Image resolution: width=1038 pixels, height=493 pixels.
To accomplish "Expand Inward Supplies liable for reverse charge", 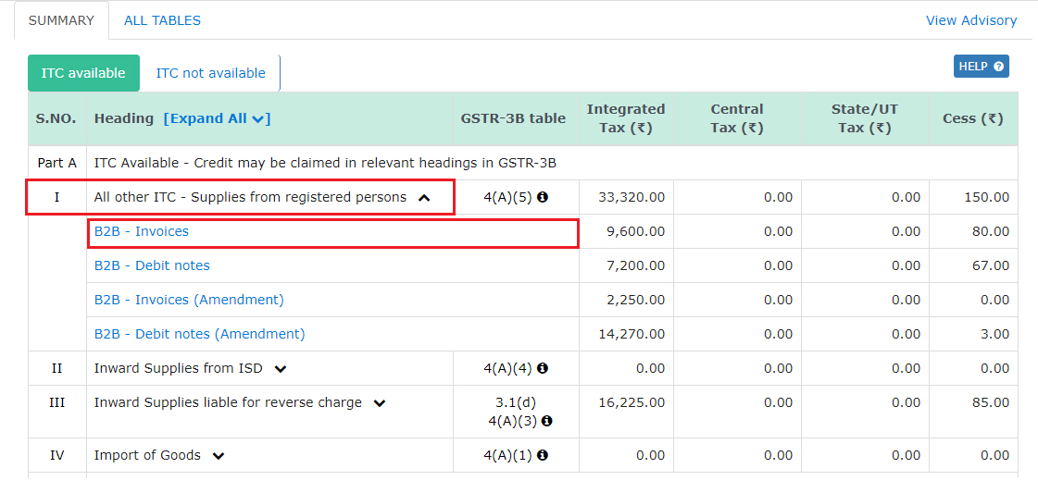I will click(380, 403).
